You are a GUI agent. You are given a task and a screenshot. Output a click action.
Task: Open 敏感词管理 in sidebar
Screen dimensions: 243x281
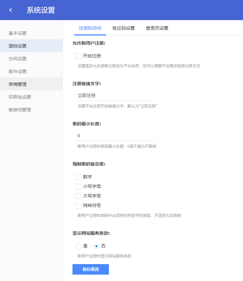[20, 110]
